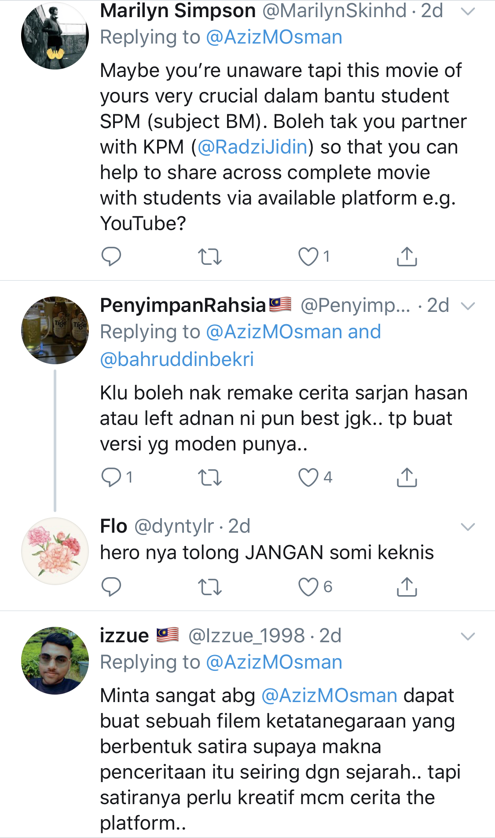Expand PenyimpanRahsia tweet options menu
The width and height of the screenshot is (495, 838).
(467, 306)
